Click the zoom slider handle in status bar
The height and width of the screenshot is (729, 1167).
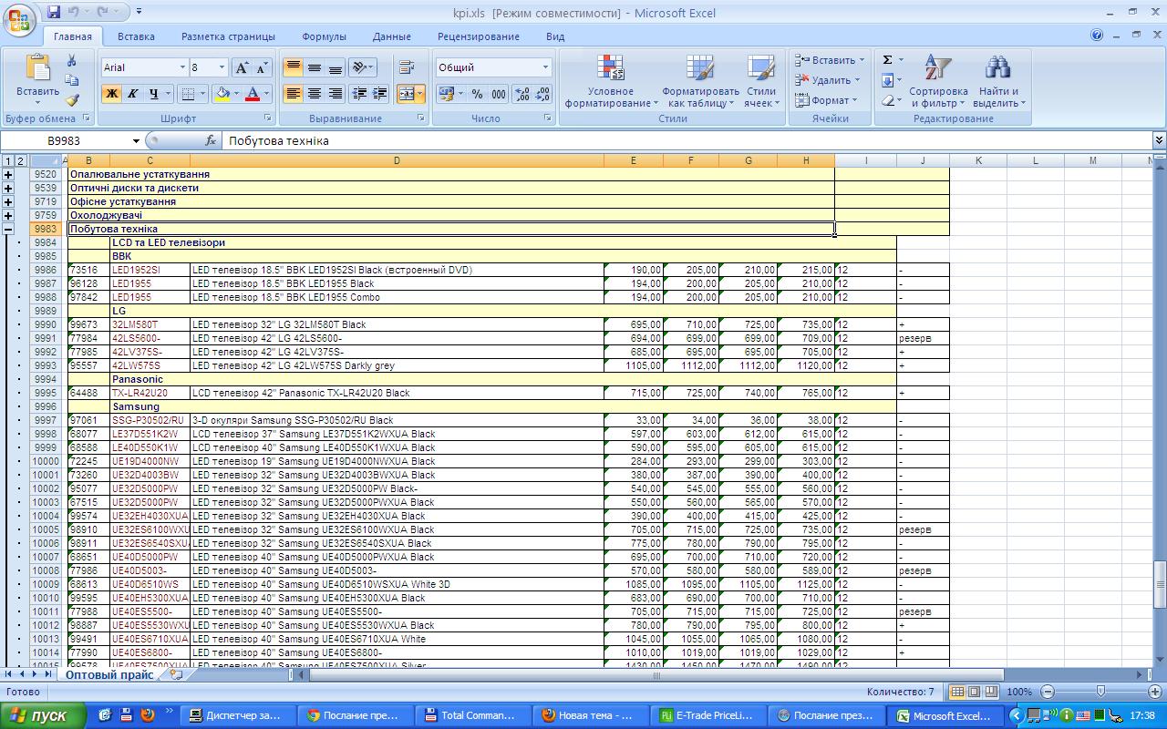(1100, 693)
